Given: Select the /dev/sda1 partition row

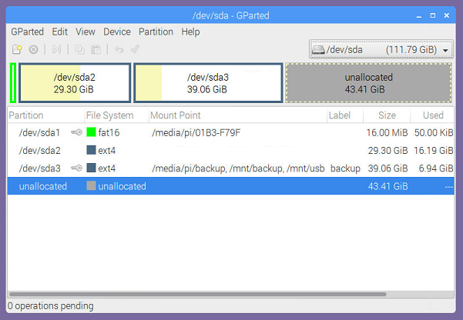Looking at the screenshot, I should tap(230, 132).
